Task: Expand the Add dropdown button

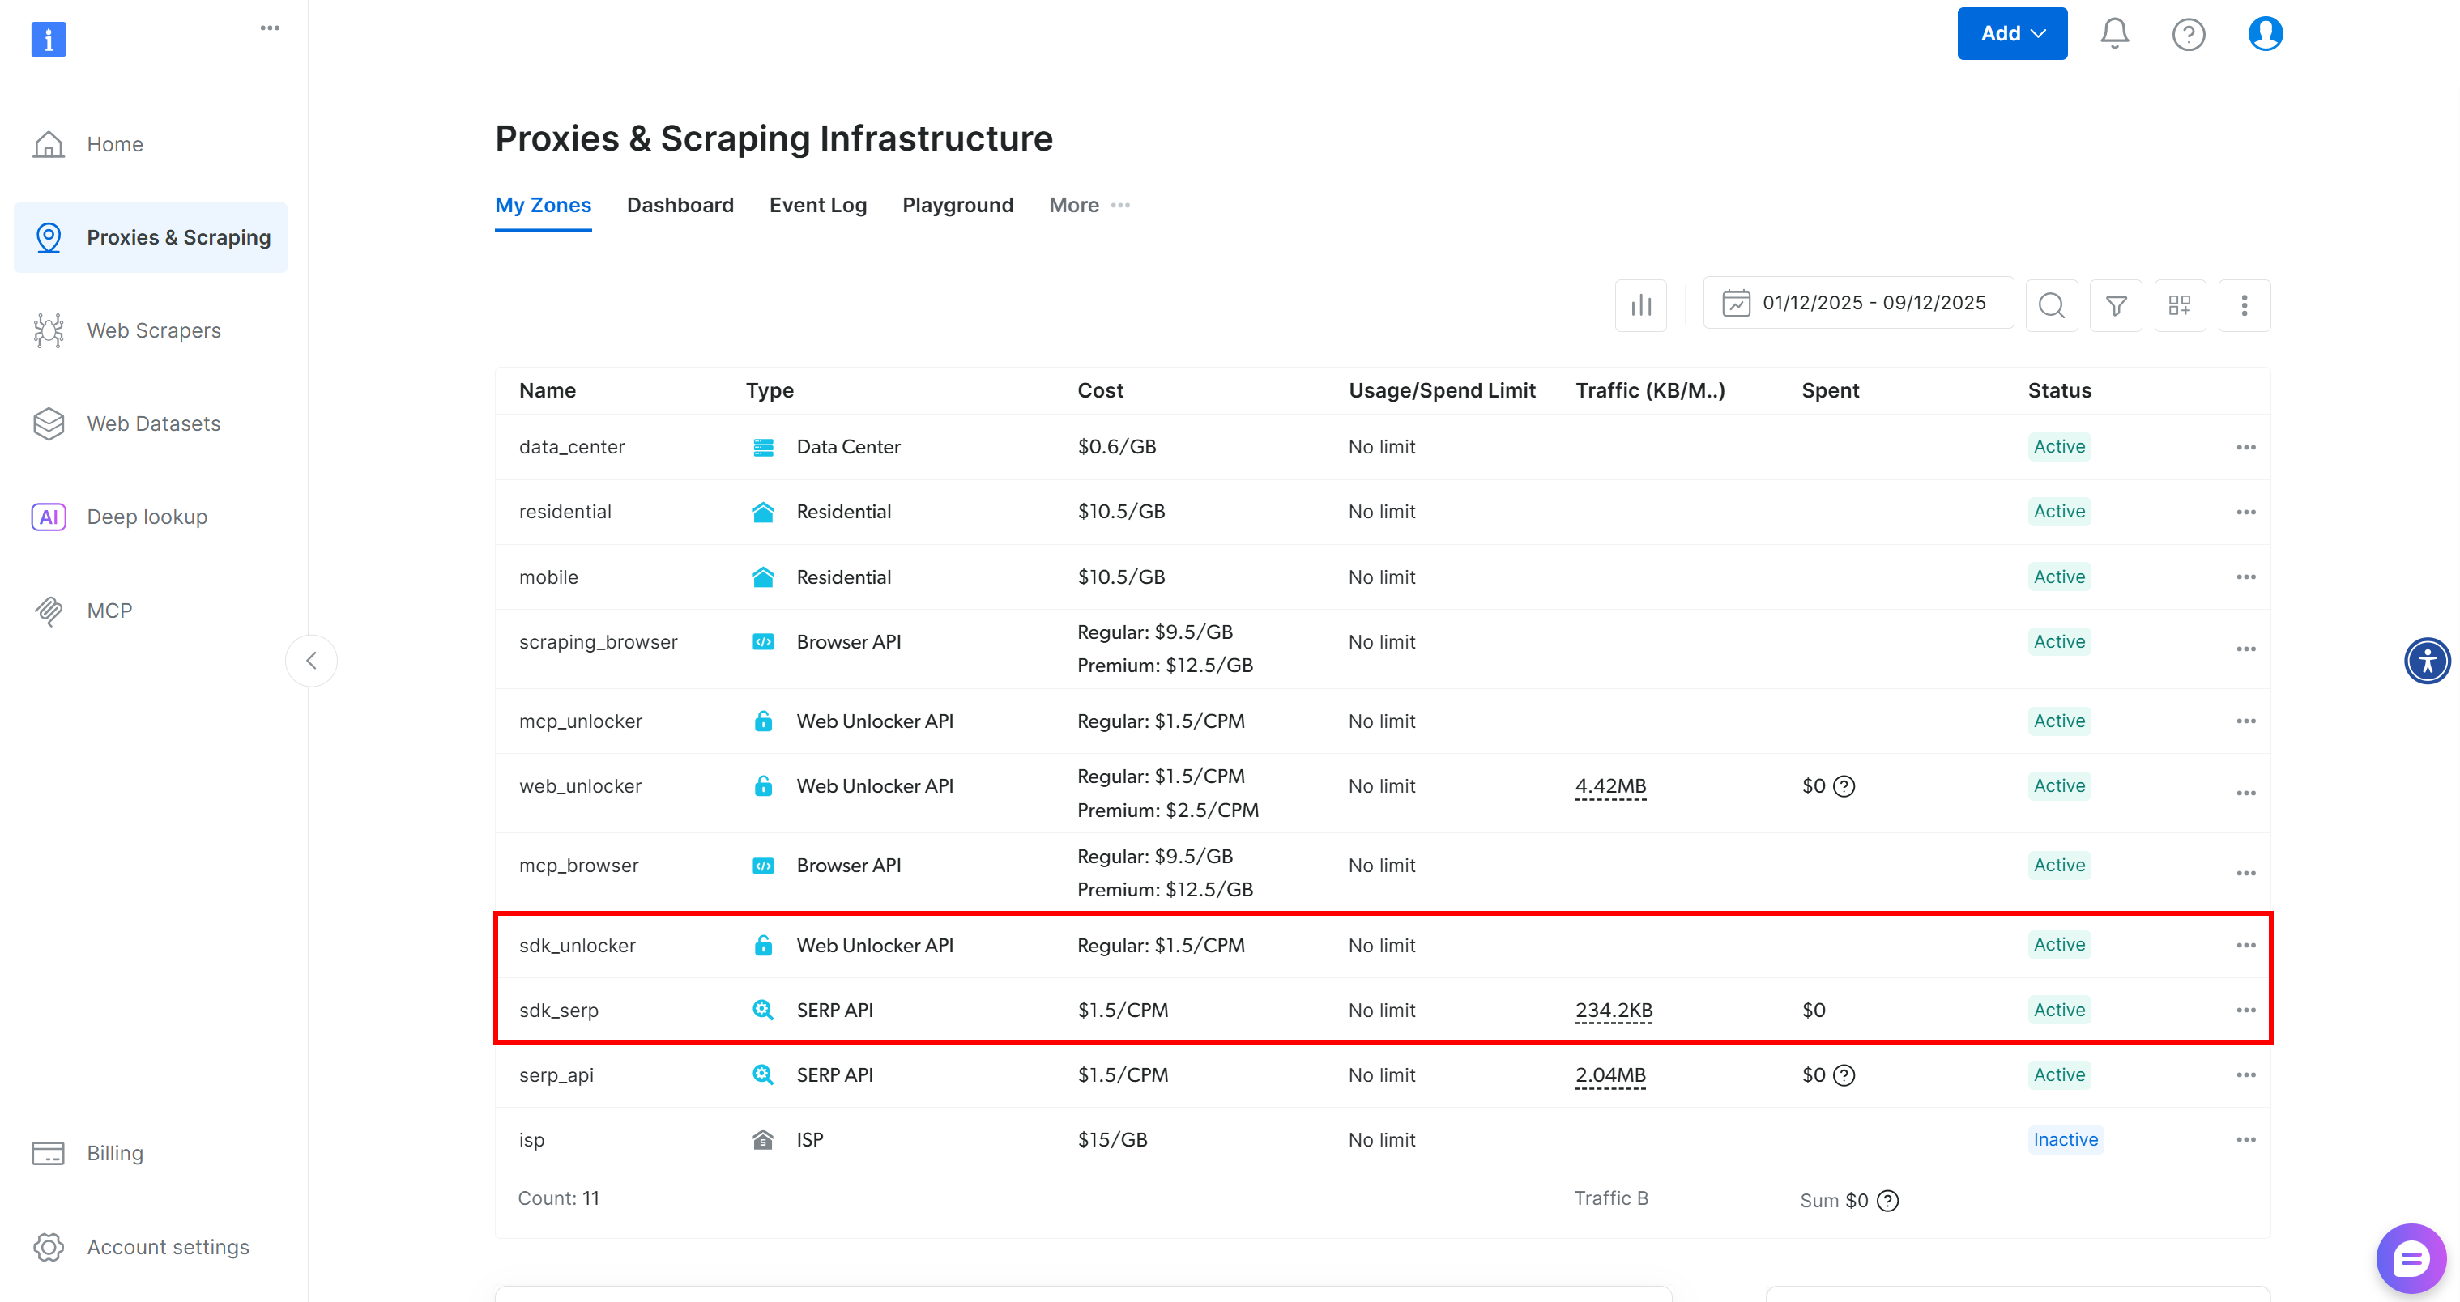Action: pyautogui.click(x=2011, y=34)
